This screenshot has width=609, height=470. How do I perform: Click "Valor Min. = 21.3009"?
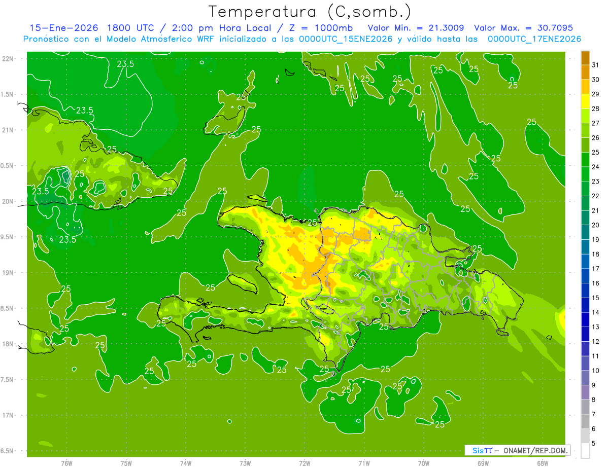(416, 28)
